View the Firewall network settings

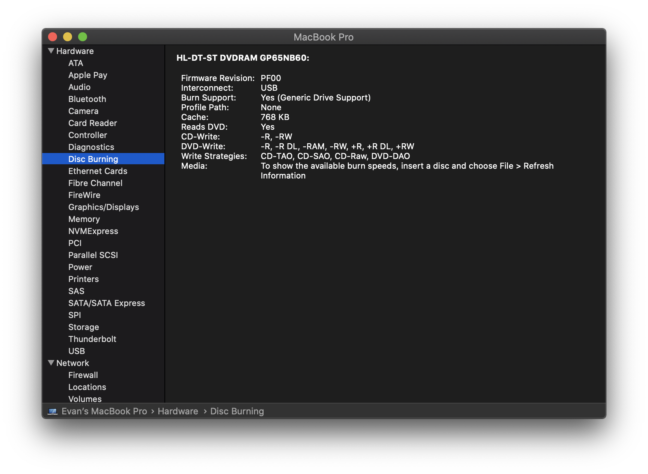point(83,375)
